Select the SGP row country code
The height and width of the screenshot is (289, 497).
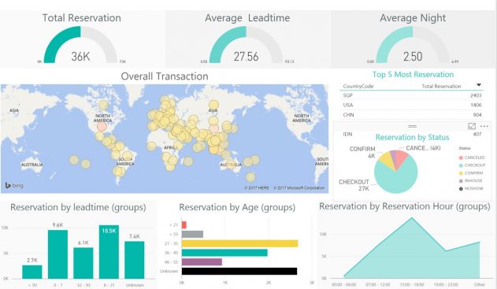347,95
